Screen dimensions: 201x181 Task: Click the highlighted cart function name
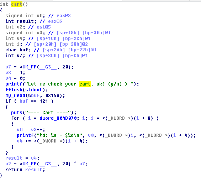point(17,4)
